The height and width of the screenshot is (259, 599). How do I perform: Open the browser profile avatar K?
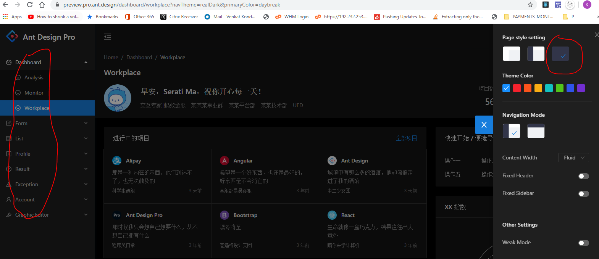click(x=587, y=5)
